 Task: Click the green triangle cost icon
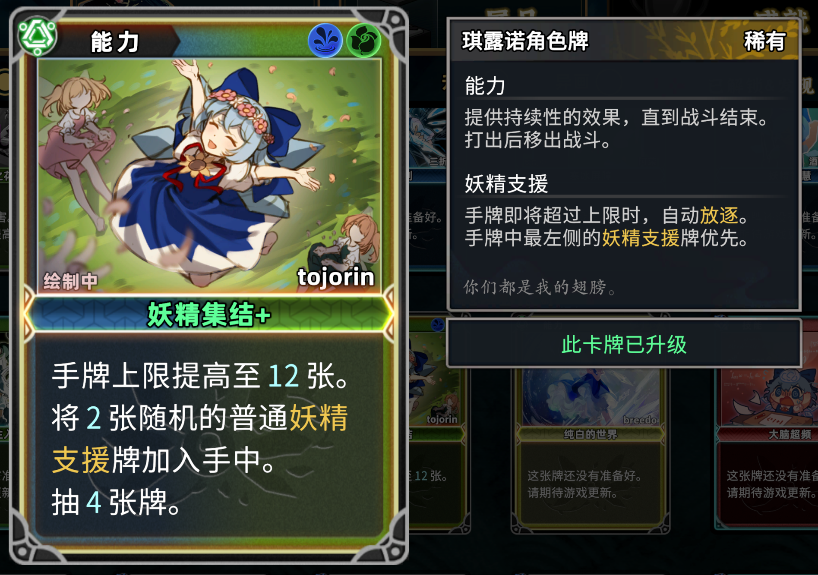tap(37, 37)
